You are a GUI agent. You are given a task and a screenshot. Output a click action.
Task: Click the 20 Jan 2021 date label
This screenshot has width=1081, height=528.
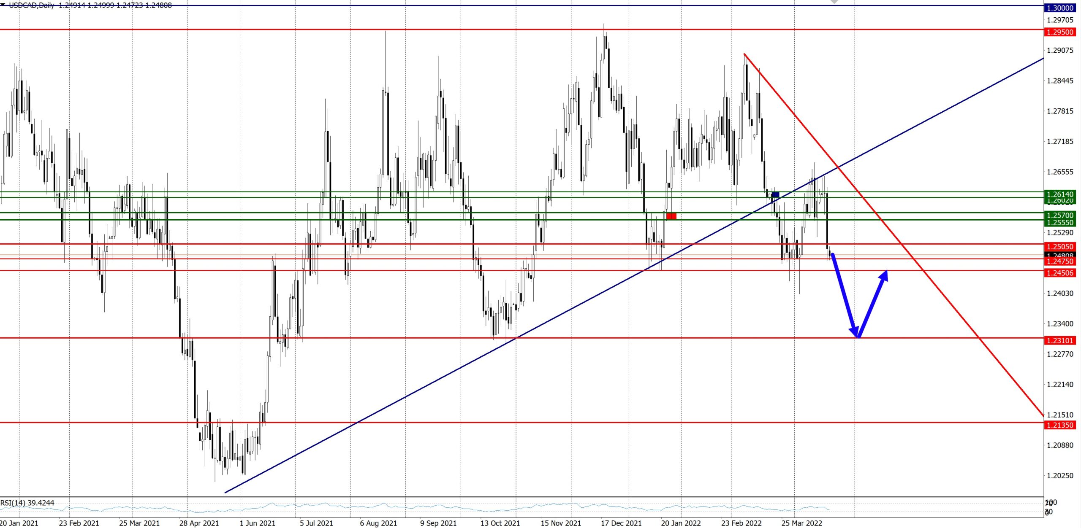(19, 523)
